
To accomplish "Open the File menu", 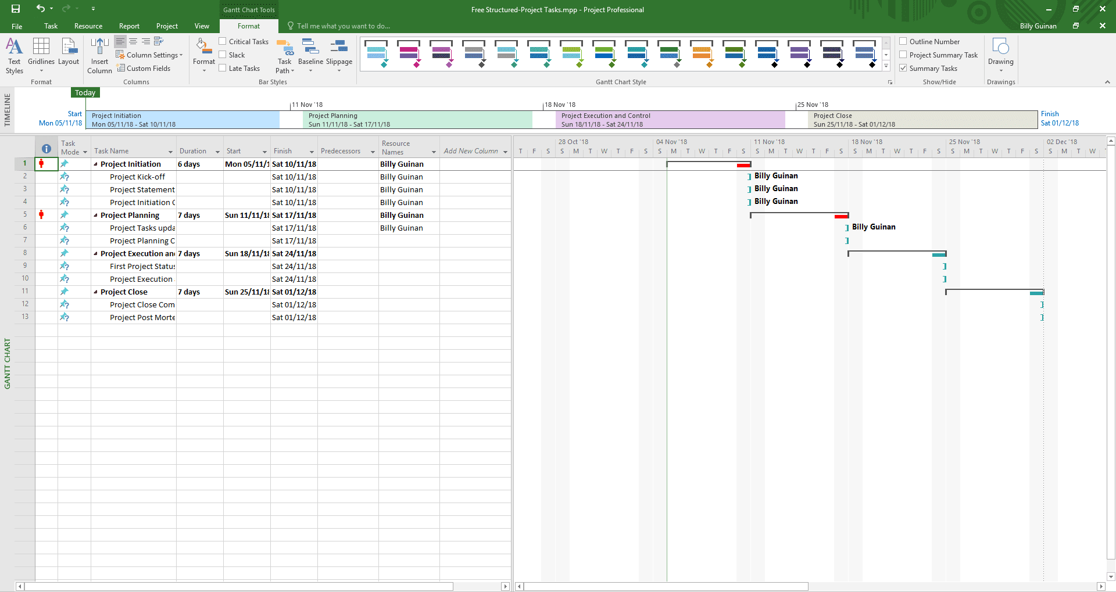I will coord(17,26).
